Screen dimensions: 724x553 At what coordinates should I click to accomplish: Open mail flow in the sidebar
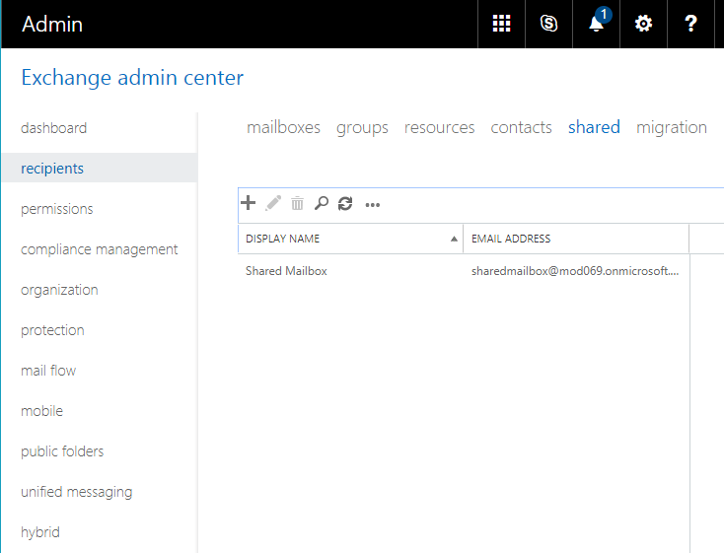click(x=48, y=371)
